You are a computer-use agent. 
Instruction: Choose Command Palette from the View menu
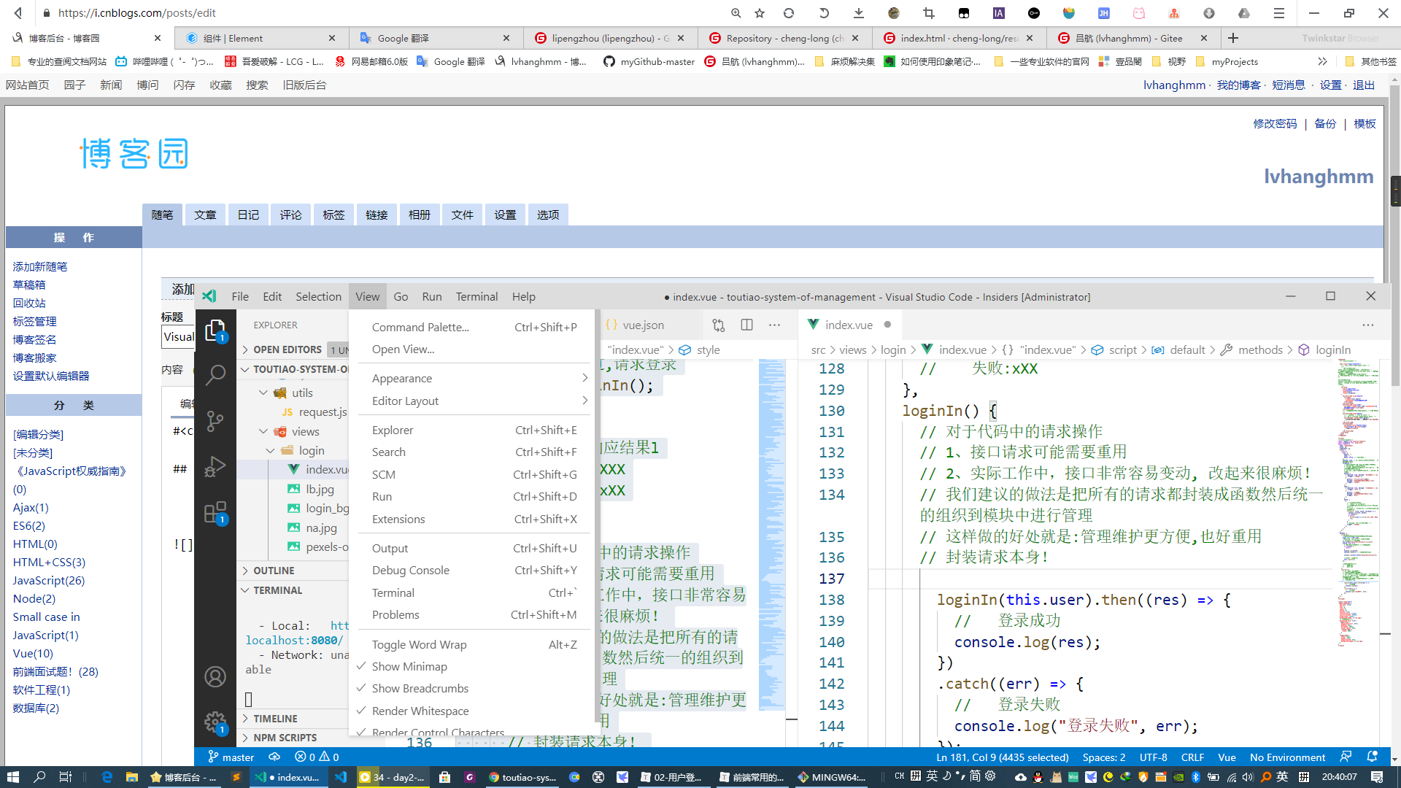[420, 327]
